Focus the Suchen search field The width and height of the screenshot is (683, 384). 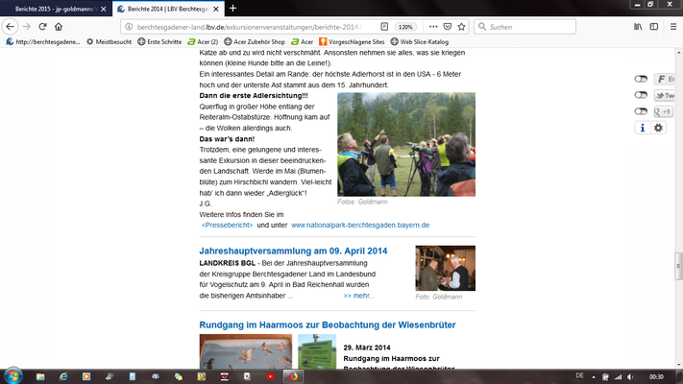click(524, 27)
